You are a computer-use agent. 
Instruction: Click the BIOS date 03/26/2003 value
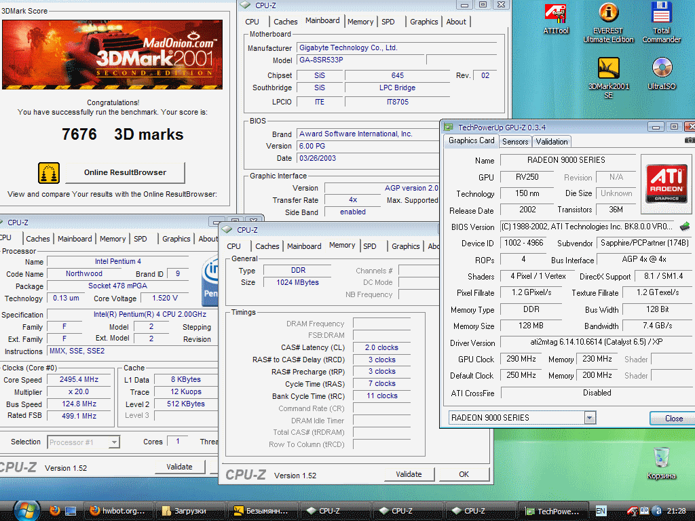tap(318, 159)
